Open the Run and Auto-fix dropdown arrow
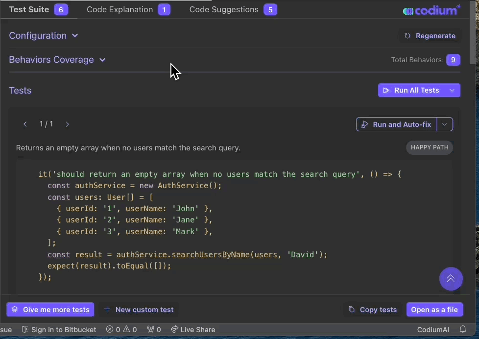Screen dimensions: 479x339 (x=444, y=124)
